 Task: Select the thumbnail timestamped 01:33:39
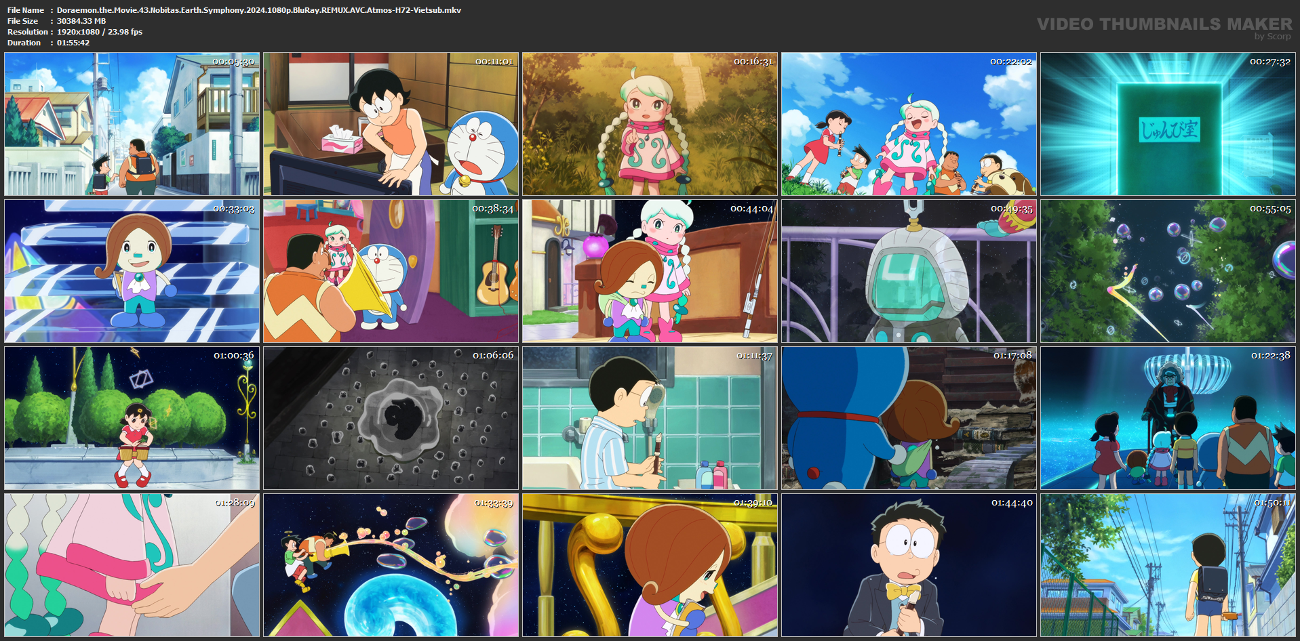click(x=391, y=565)
